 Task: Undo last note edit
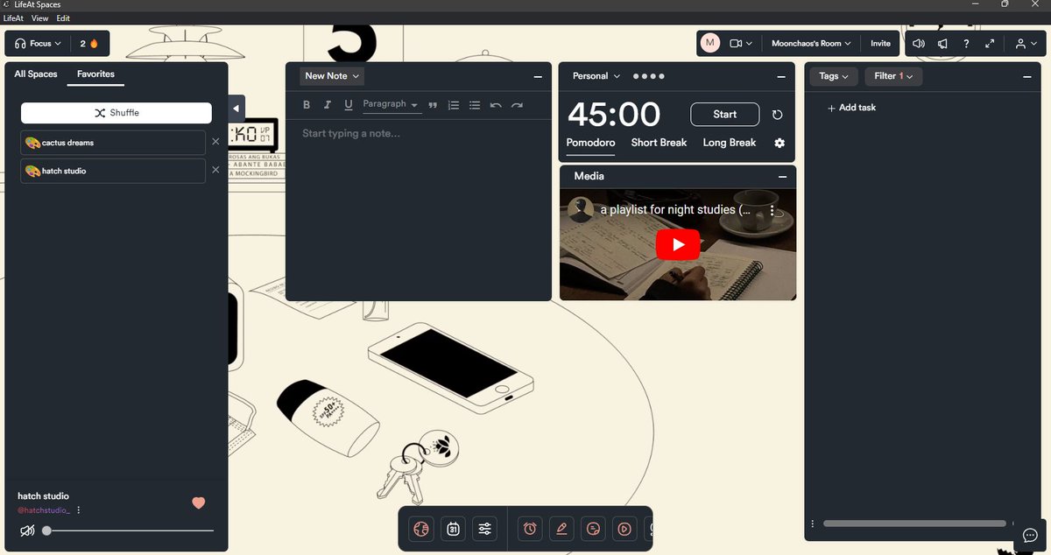[x=496, y=105]
